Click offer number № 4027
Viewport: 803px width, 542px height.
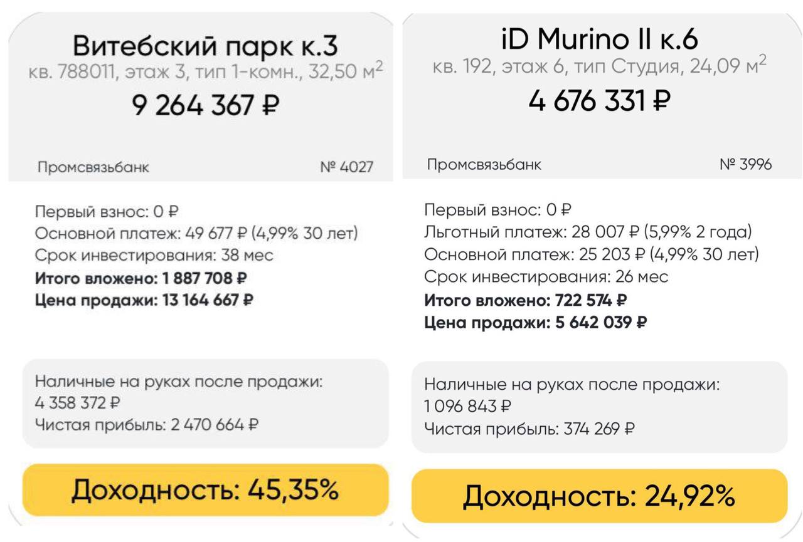click(x=346, y=167)
